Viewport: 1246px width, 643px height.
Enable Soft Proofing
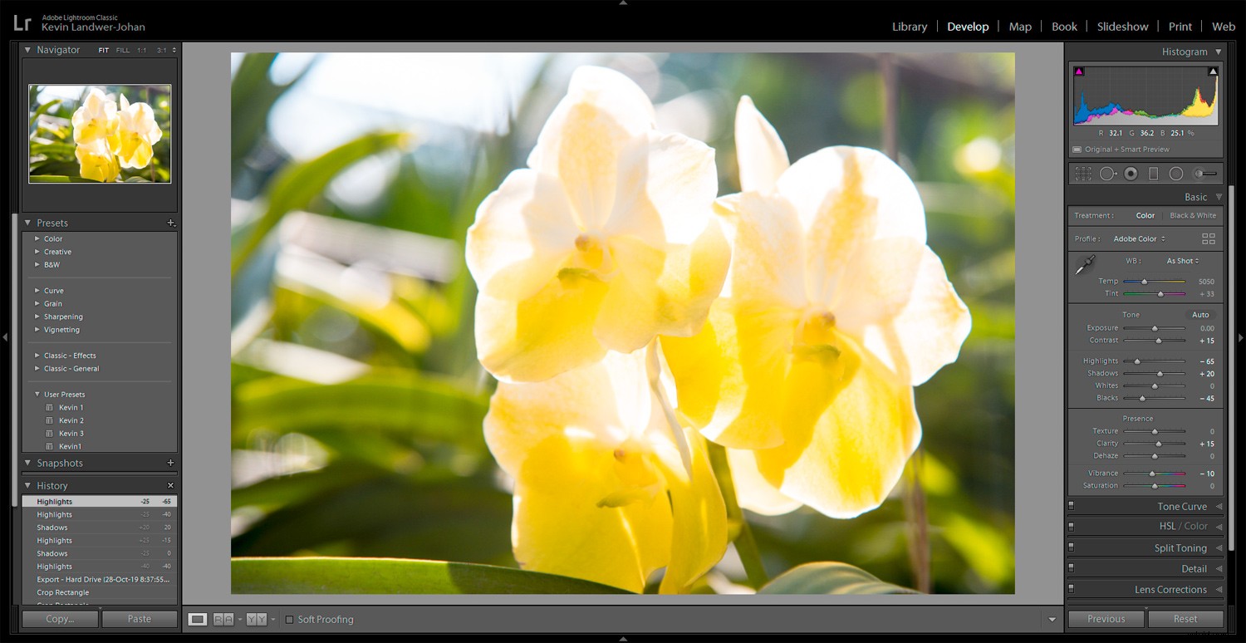(x=289, y=619)
